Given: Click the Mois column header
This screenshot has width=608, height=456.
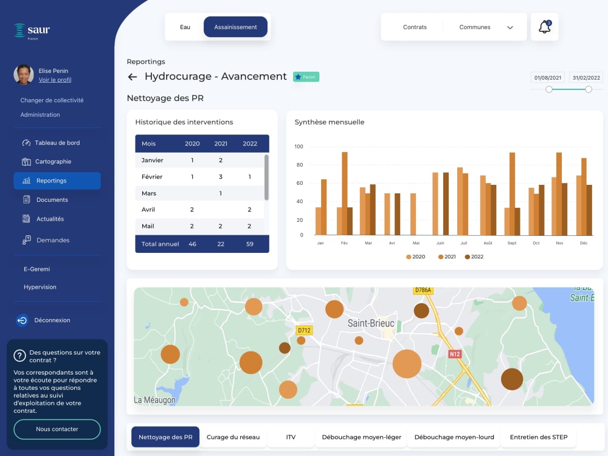Looking at the screenshot, I should pyautogui.click(x=148, y=143).
